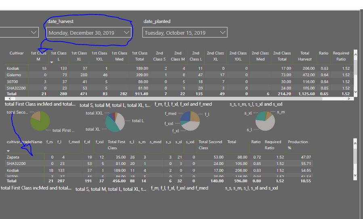Select the 30700 row in top table
This screenshot has height=219, width=363.
click(x=179, y=81)
